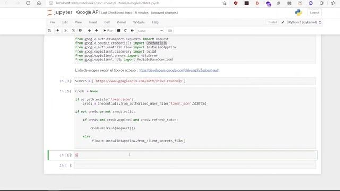Open the Cell menu
340x191 pixels.
coord(107,22)
